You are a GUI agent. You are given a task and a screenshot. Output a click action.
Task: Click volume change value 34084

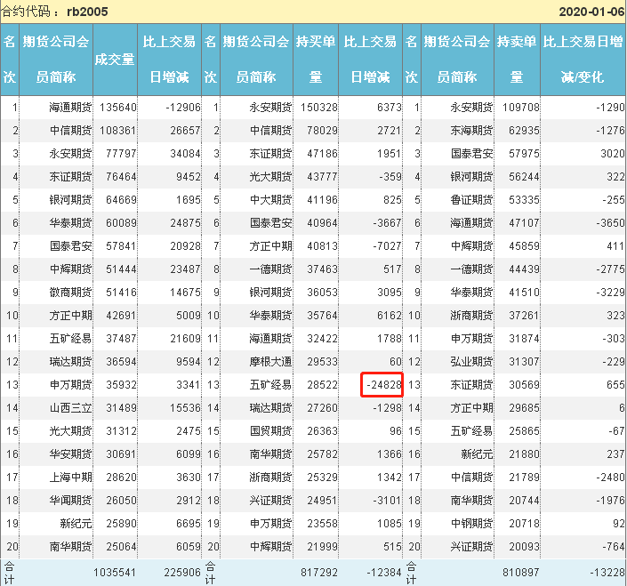185,154
